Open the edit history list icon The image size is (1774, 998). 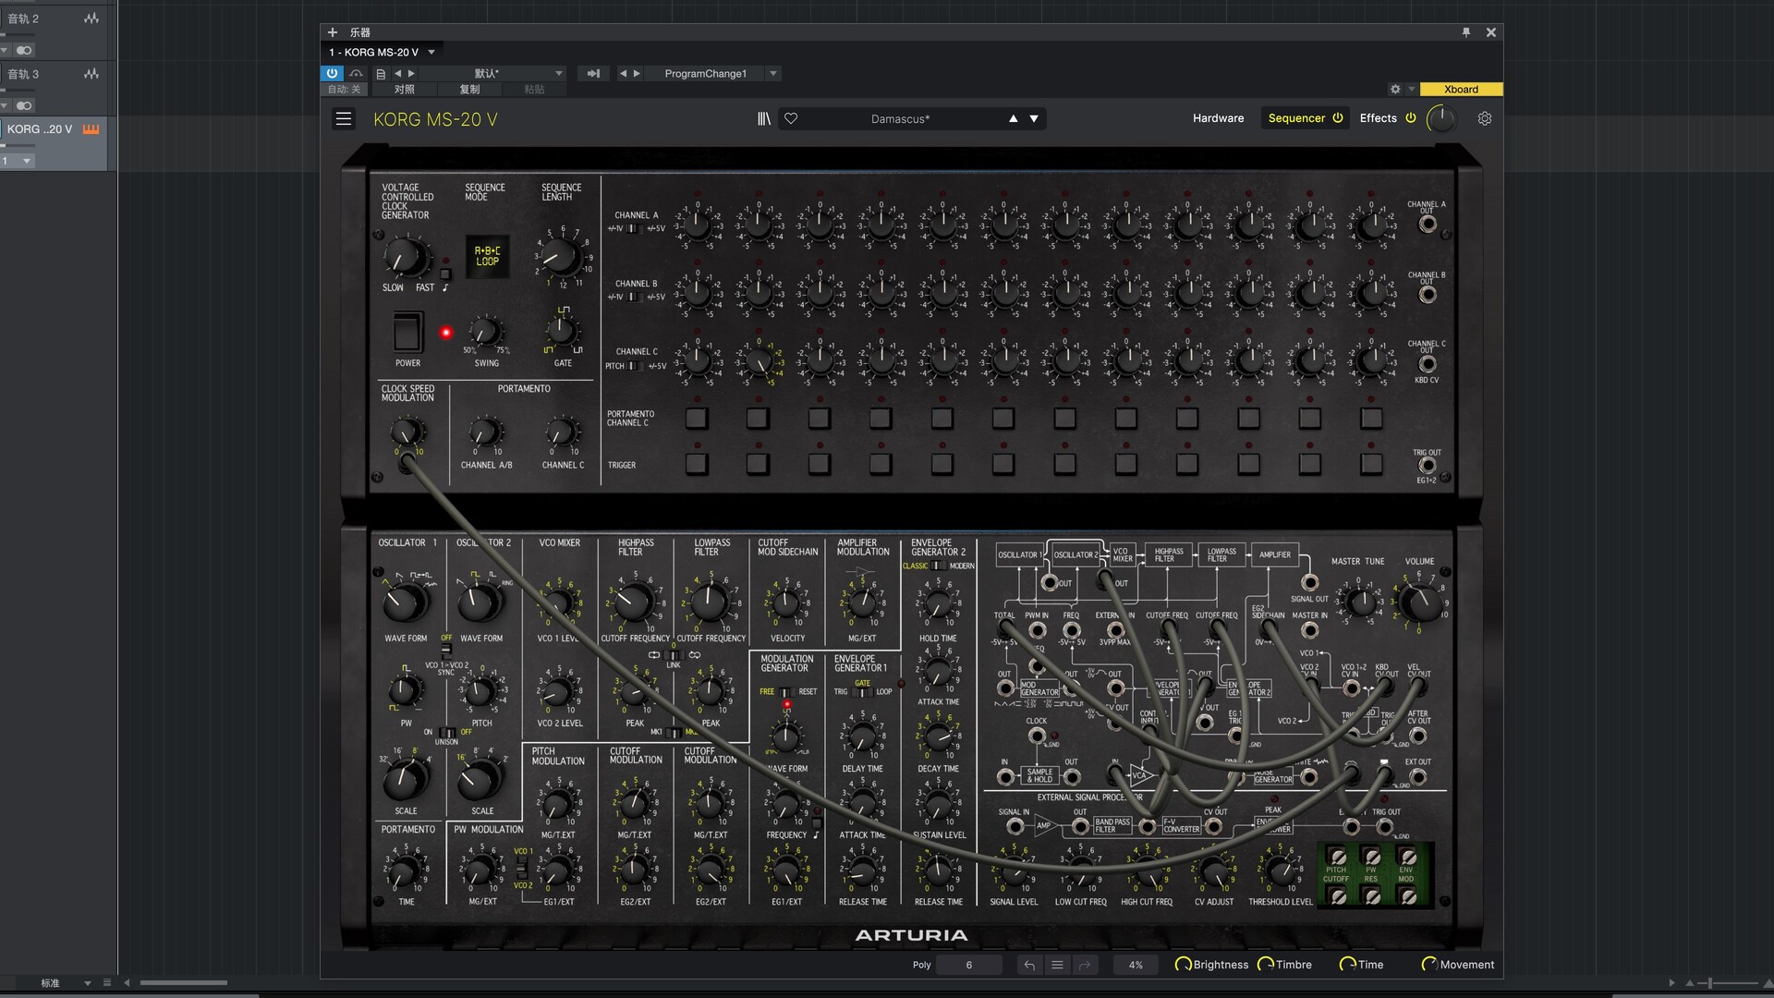(x=1057, y=965)
